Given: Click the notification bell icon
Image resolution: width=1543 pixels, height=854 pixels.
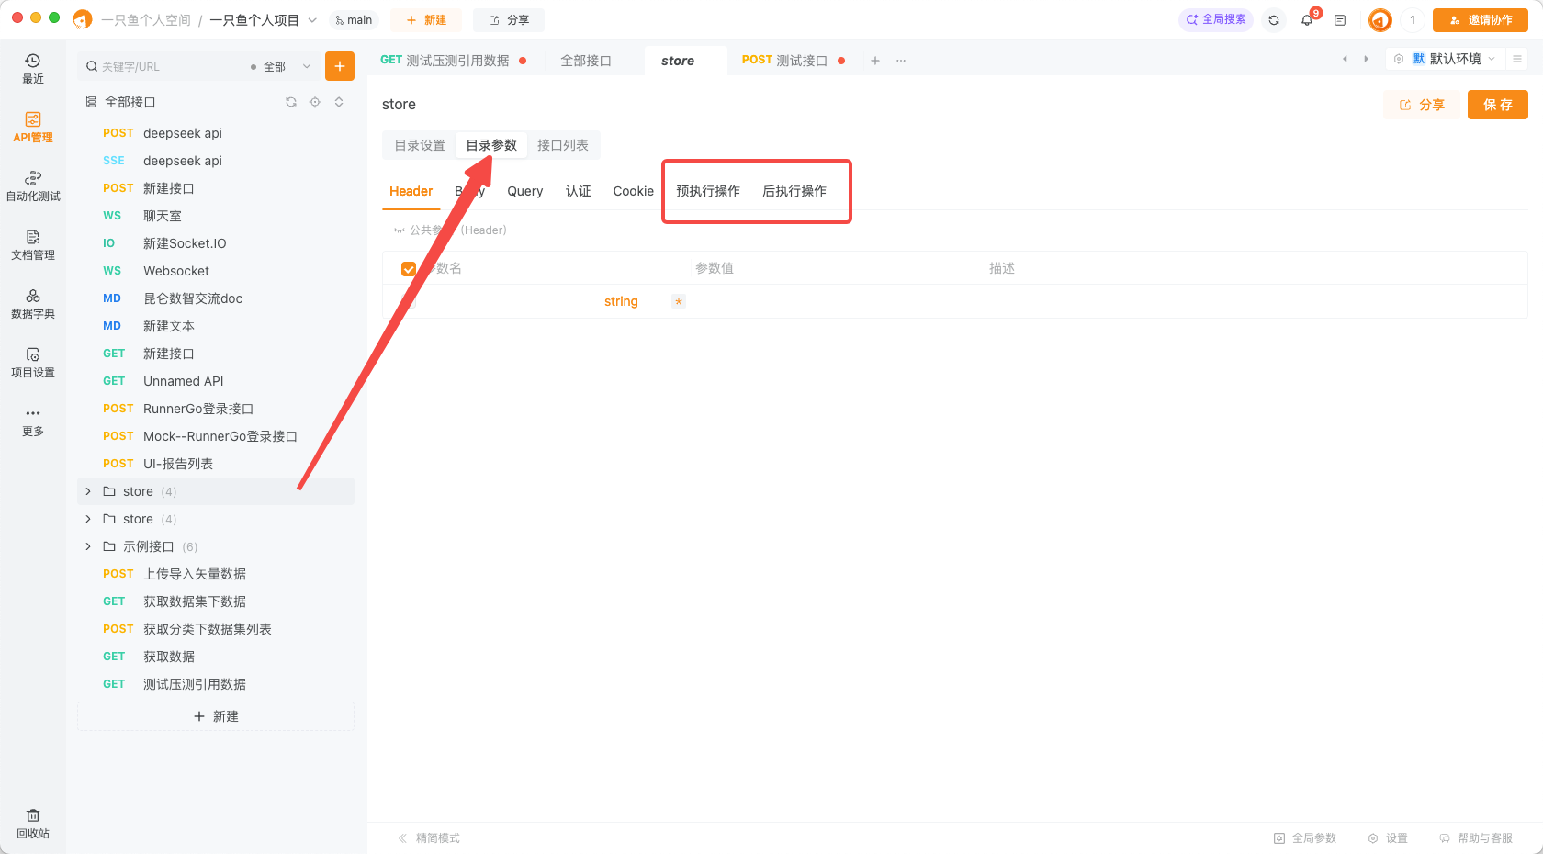Looking at the screenshot, I should (x=1307, y=19).
